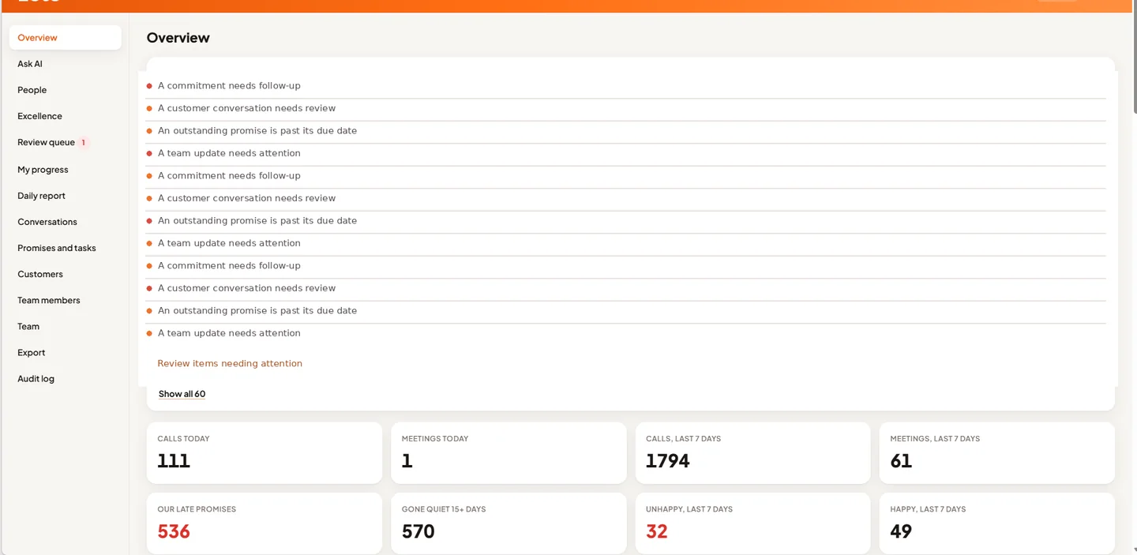The height and width of the screenshot is (555, 1137).
Task: Open the red-dot 'A customer conversation needs review' row
Action: 625,288
